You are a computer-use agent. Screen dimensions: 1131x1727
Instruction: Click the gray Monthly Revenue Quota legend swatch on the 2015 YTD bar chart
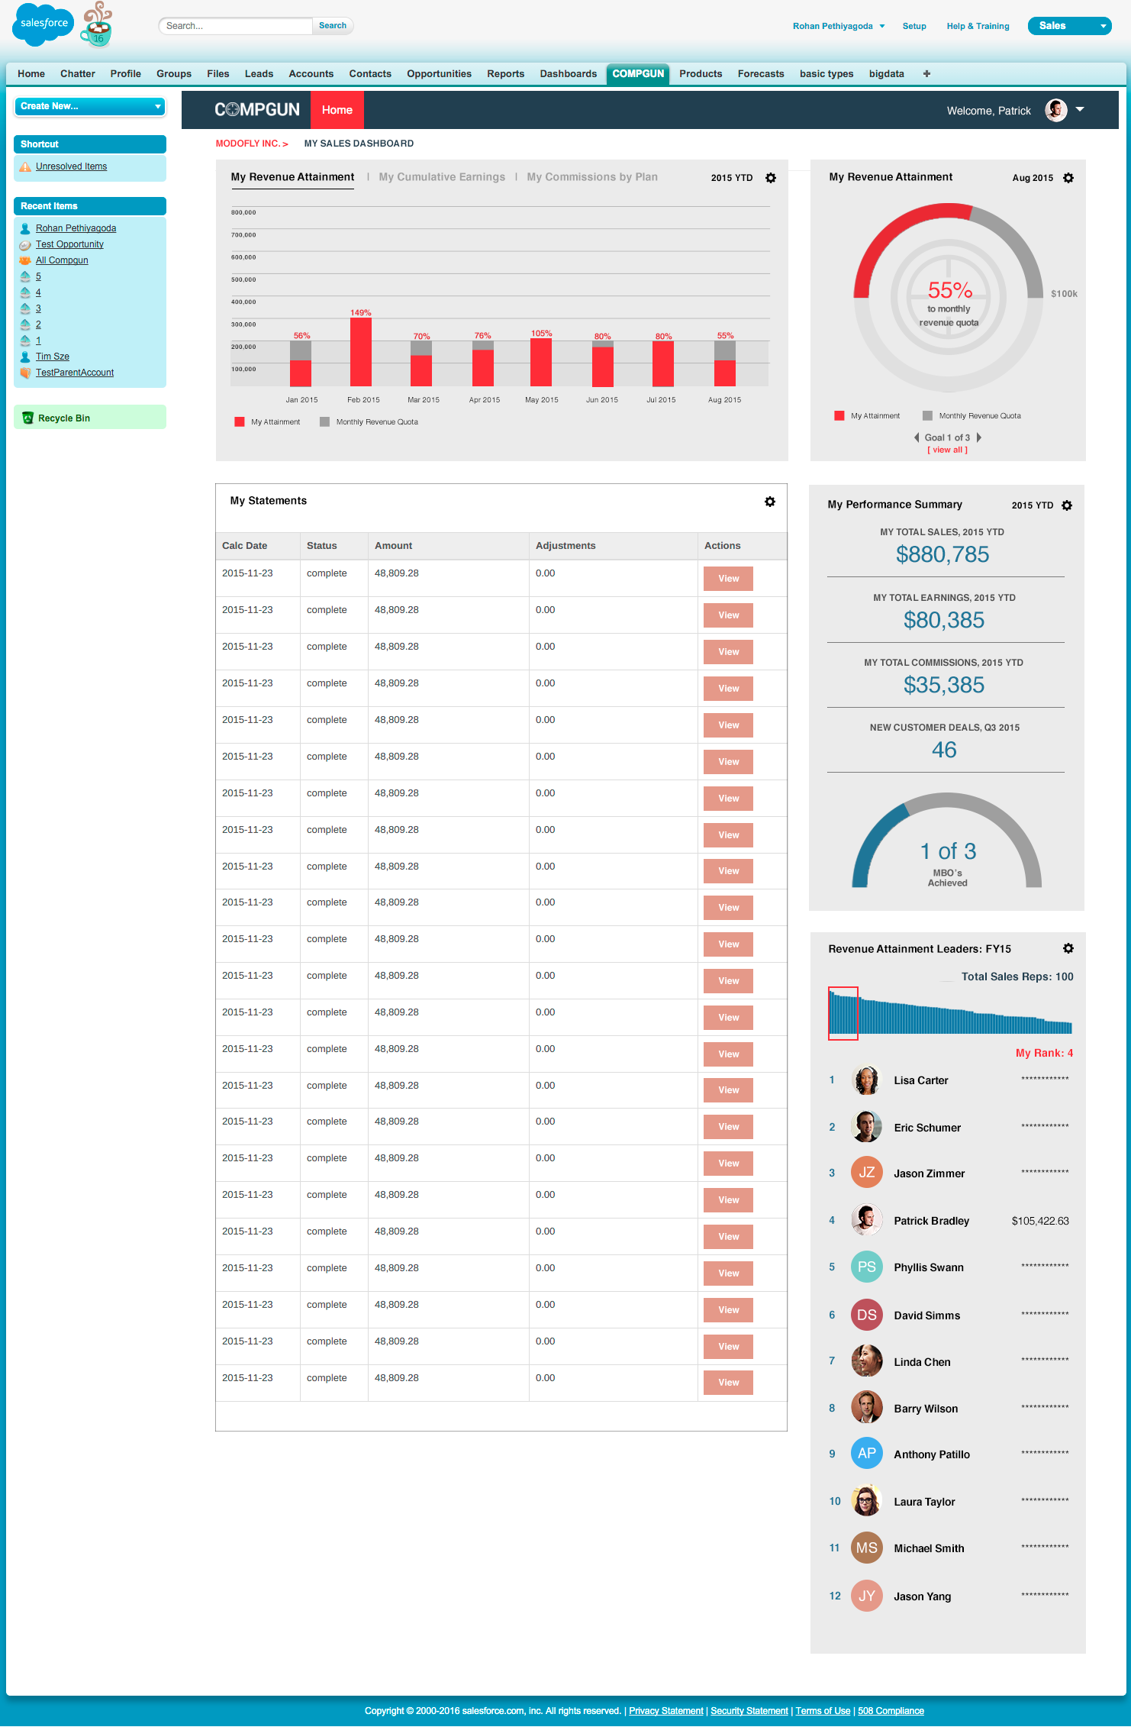point(324,421)
